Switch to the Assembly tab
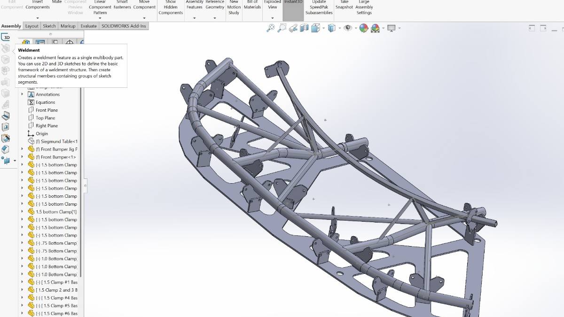 [x=11, y=26]
